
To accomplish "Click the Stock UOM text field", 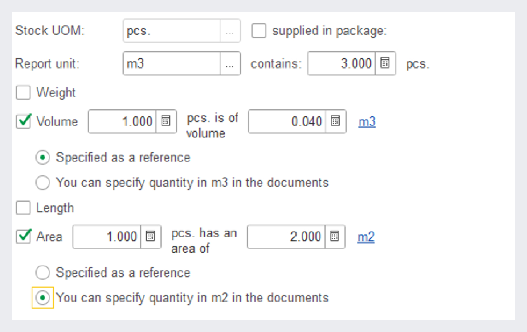I will pos(171,31).
